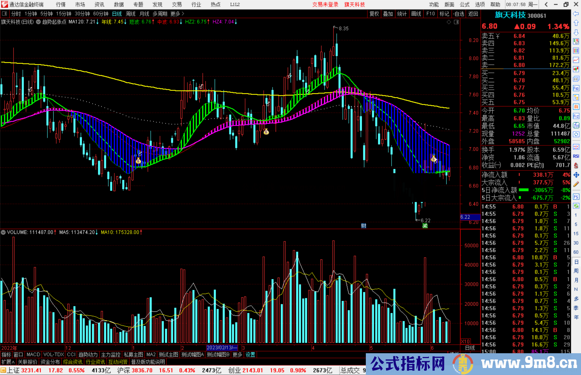This screenshot has height=375, width=581.
Task: Open the 行情 menu
Action: (x=61, y=5)
